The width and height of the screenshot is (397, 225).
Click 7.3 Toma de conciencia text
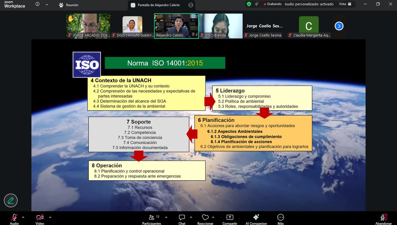click(x=140, y=137)
